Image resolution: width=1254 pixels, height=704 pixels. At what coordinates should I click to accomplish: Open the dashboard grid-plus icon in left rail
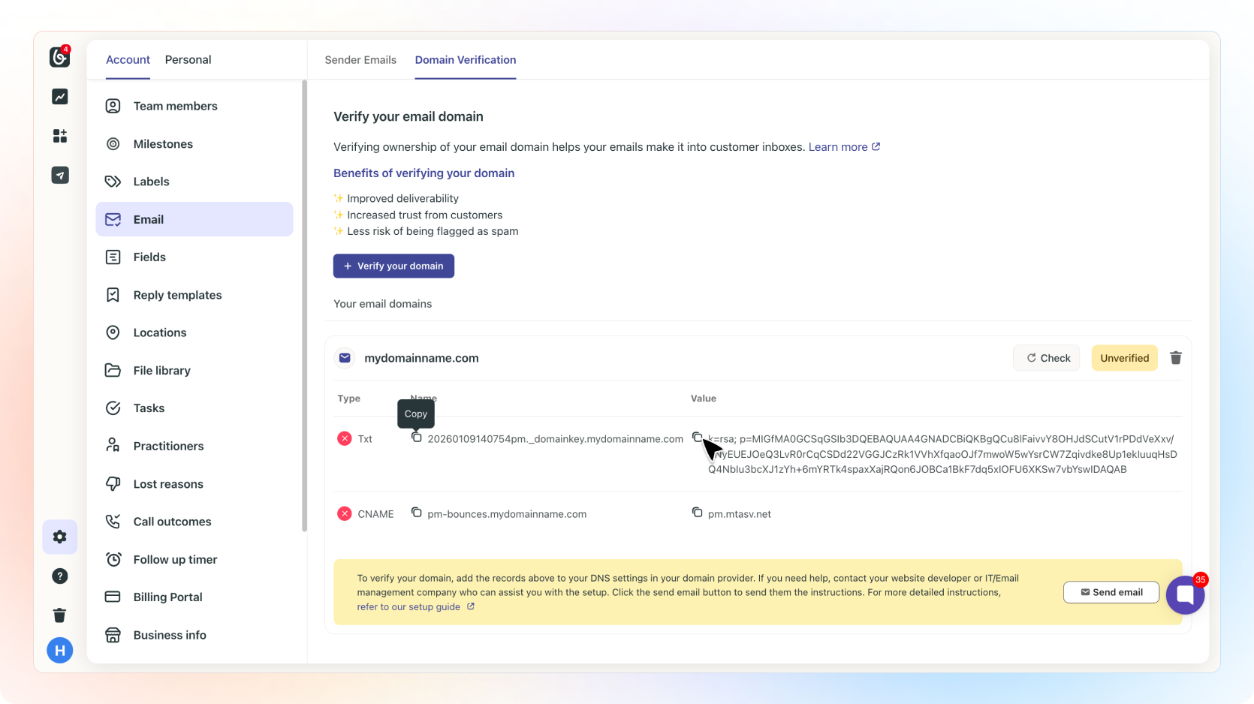(x=60, y=136)
